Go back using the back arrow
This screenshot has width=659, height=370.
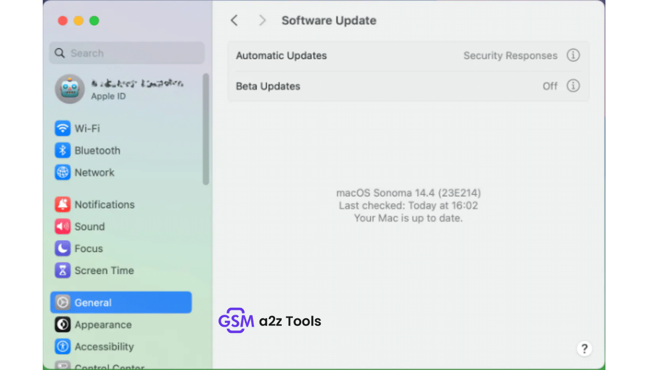tap(234, 20)
